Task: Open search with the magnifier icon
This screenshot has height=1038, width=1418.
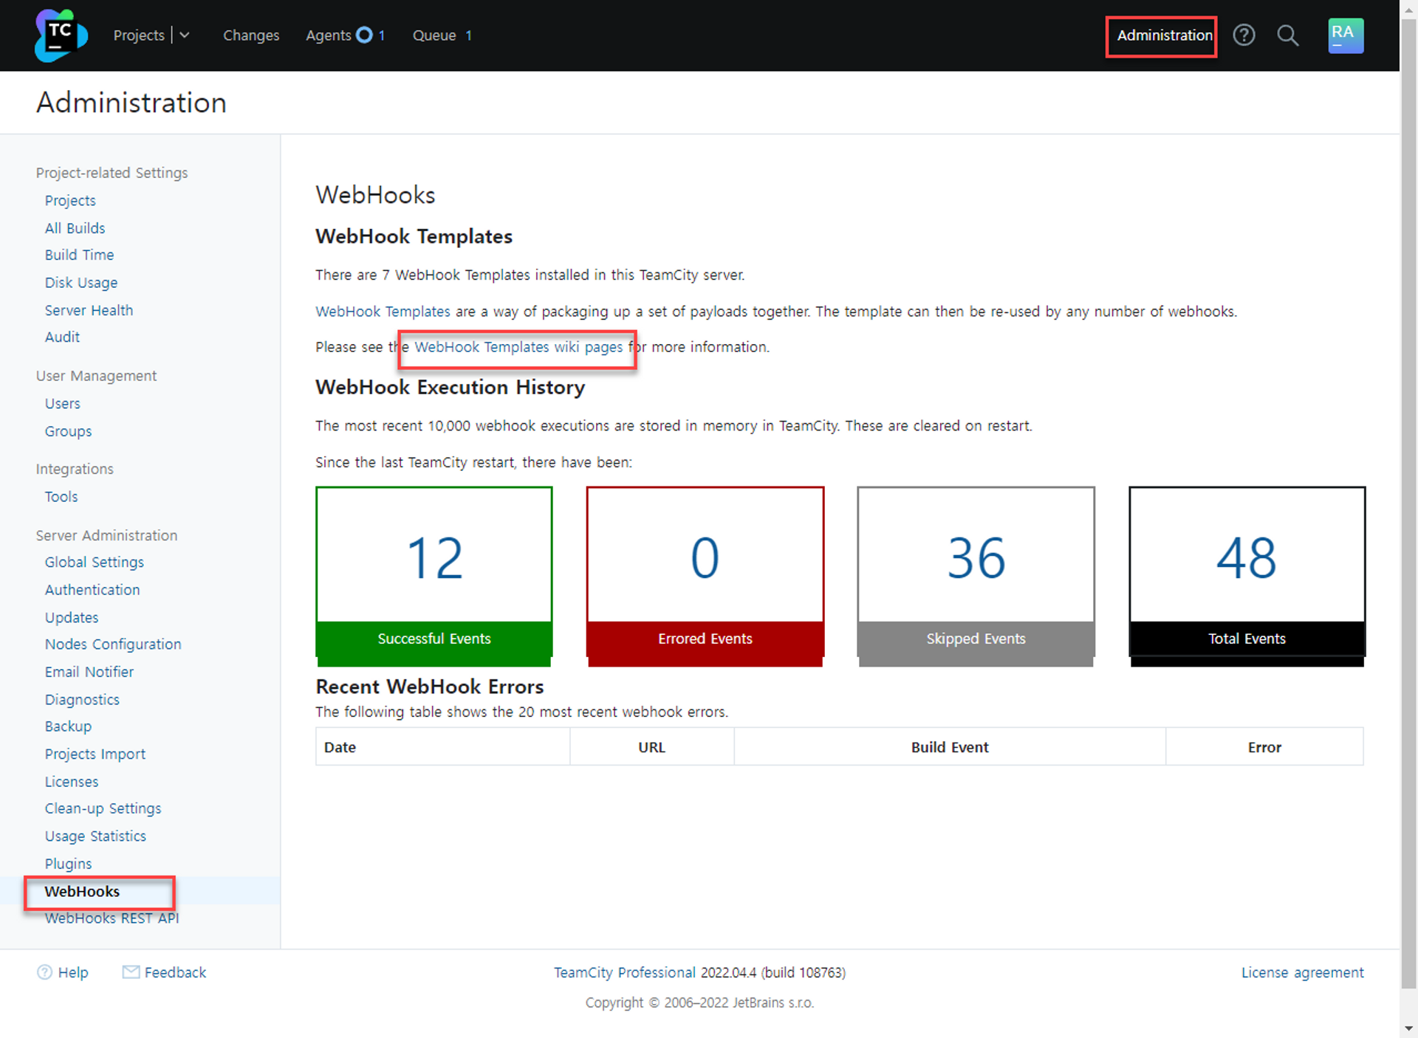Action: click(x=1287, y=35)
